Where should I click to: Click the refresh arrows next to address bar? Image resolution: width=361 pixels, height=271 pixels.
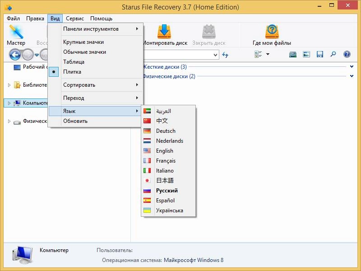click(x=225, y=55)
